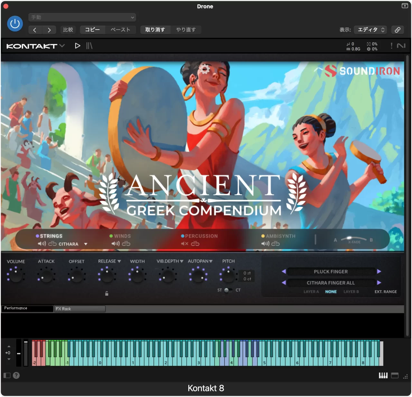
Task: Click the A/B X-Fade slider
Action: coord(353,239)
